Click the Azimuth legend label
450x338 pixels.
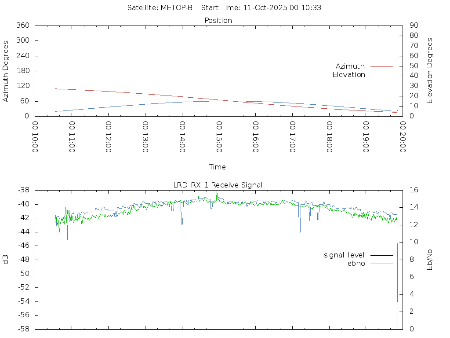[x=350, y=66]
